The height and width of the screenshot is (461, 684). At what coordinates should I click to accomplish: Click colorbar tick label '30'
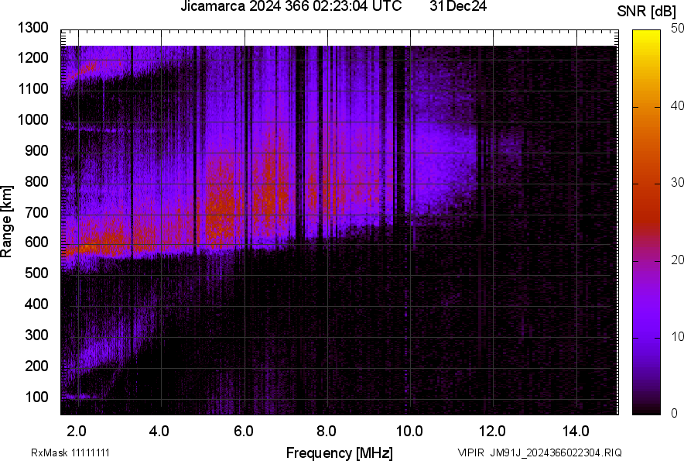tap(677, 182)
